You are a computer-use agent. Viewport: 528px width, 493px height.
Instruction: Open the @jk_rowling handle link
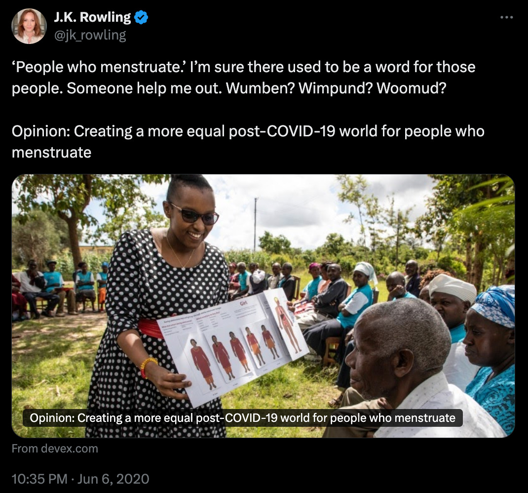(x=90, y=35)
